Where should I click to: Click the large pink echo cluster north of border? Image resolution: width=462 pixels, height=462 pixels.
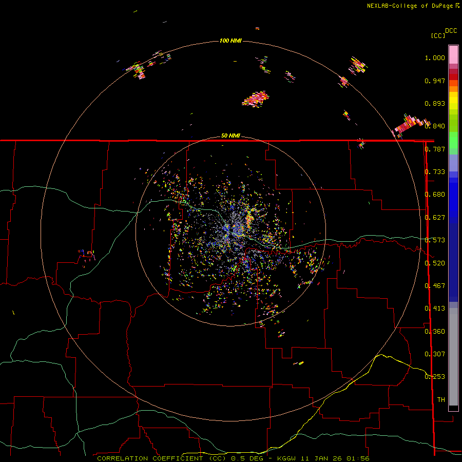(256, 99)
